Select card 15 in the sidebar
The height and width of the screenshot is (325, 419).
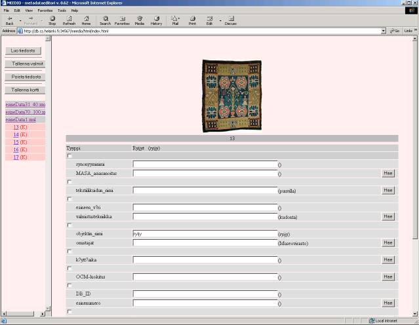(16, 142)
